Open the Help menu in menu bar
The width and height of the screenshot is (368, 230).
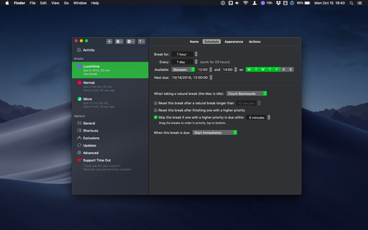click(95, 3)
